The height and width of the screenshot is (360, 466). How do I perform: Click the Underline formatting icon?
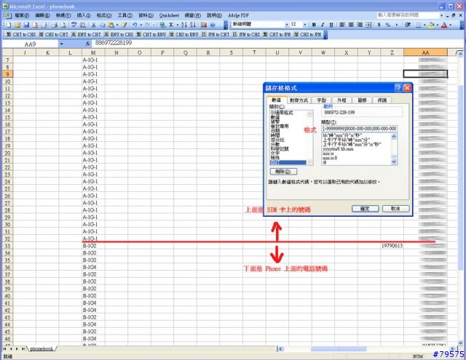pos(331,24)
